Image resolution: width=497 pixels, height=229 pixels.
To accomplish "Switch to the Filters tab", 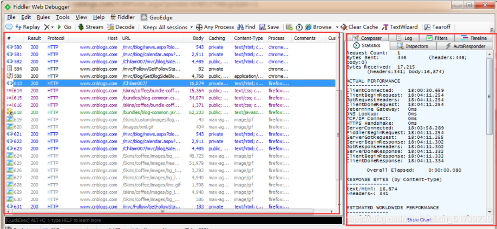I will (437, 38).
